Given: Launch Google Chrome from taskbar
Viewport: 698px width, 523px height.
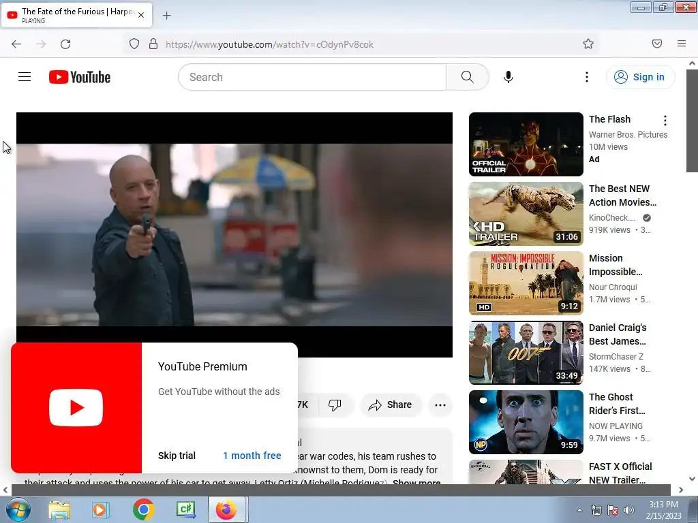Looking at the screenshot, I should pos(143,509).
